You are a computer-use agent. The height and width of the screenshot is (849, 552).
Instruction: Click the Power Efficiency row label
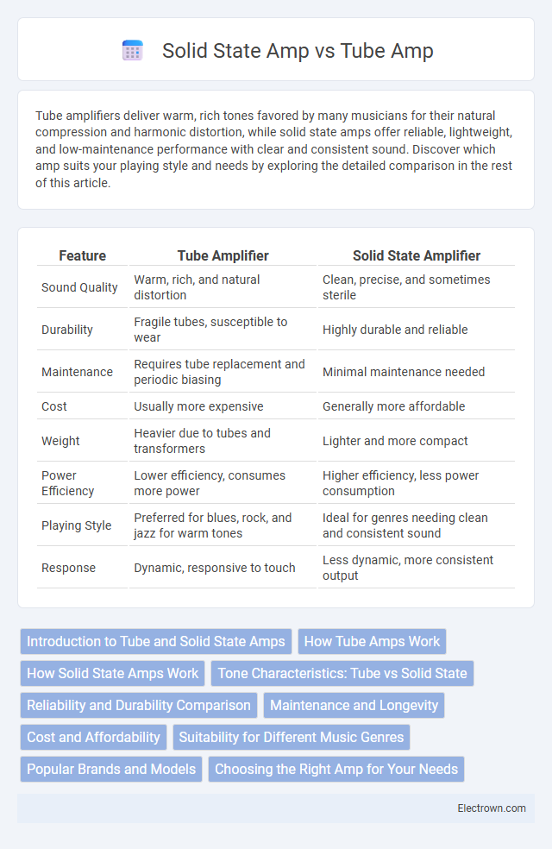(67, 483)
